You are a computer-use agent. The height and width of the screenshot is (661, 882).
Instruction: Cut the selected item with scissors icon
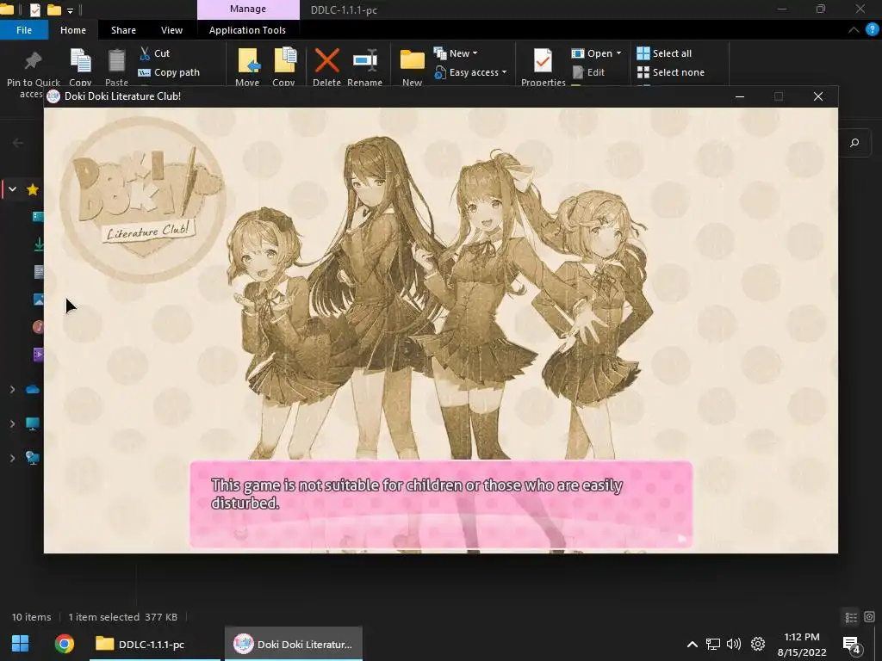point(154,53)
